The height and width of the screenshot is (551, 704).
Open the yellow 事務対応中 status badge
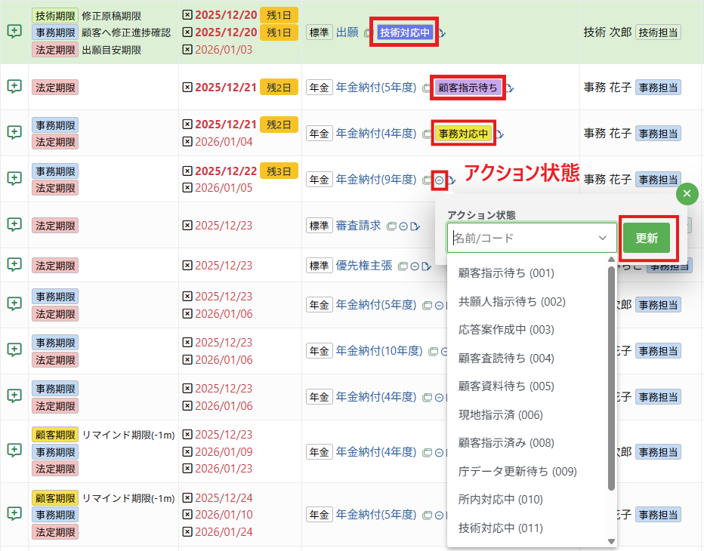tap(463, 134)
